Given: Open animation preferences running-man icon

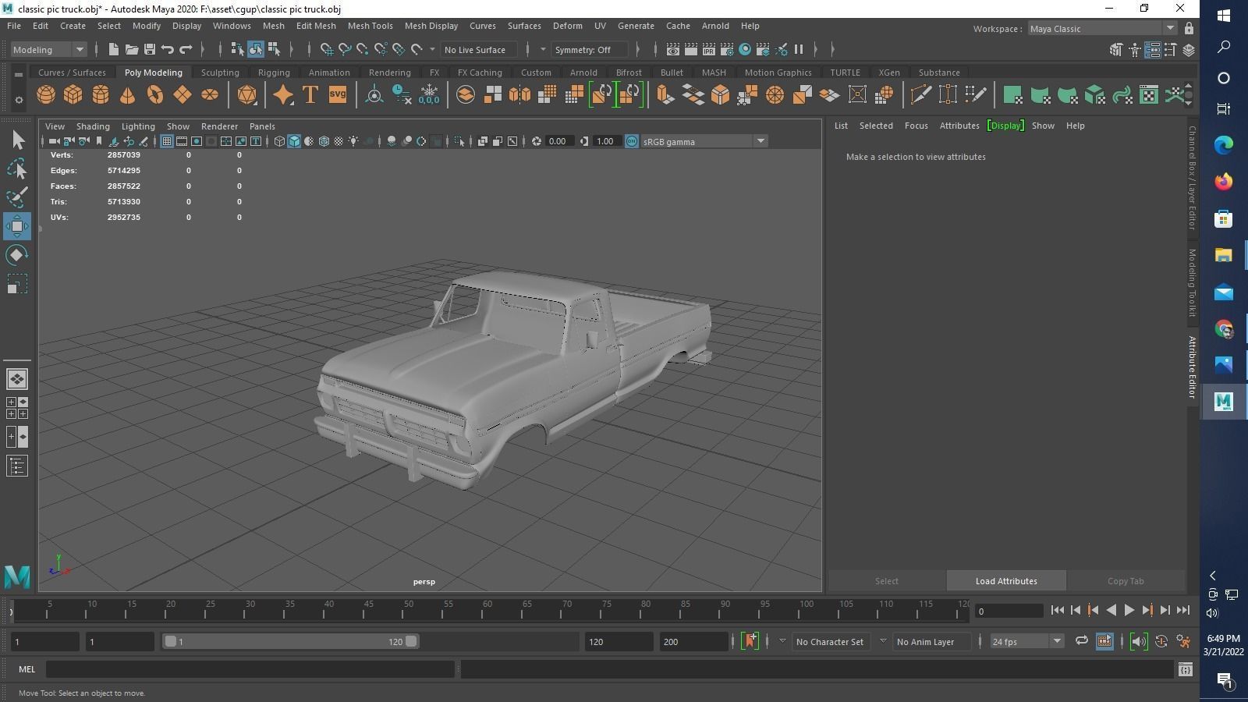Looking at the screenshot, I should pos(1184,642).
